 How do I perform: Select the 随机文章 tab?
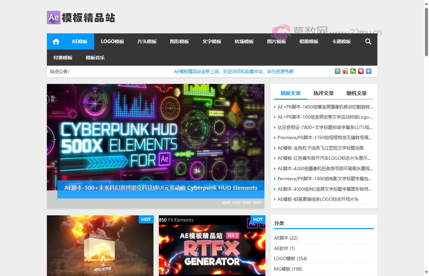(356, 93)
